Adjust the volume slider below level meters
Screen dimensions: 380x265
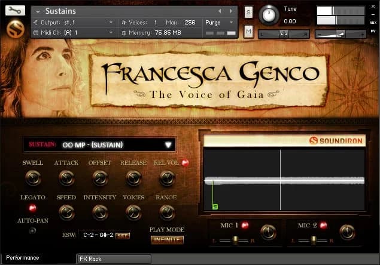pyautogui.click(x=341, y=35)
